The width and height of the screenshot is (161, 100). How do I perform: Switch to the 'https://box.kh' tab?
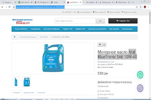(25, 2)
